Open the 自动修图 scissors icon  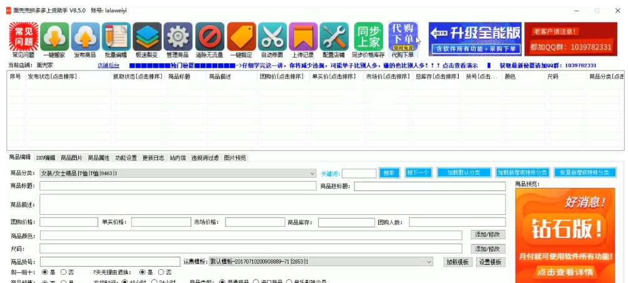click(272, 37)
